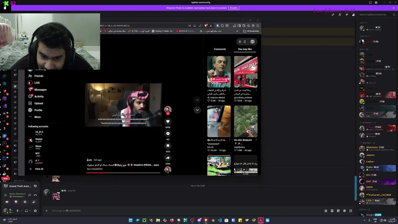The width and height of the screenshot is (398, 224).
Task: Expand headphone output options arrow
Action: pyautogui.click(x=30, y=211)
